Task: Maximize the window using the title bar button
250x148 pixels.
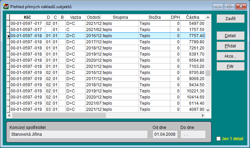Action: pyautogui.click(x=230, y=6)
